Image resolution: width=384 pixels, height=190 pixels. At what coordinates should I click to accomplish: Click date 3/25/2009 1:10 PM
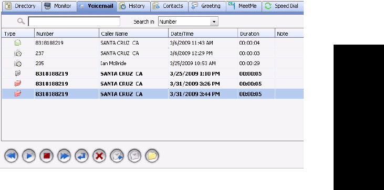(x=195, y=73)
